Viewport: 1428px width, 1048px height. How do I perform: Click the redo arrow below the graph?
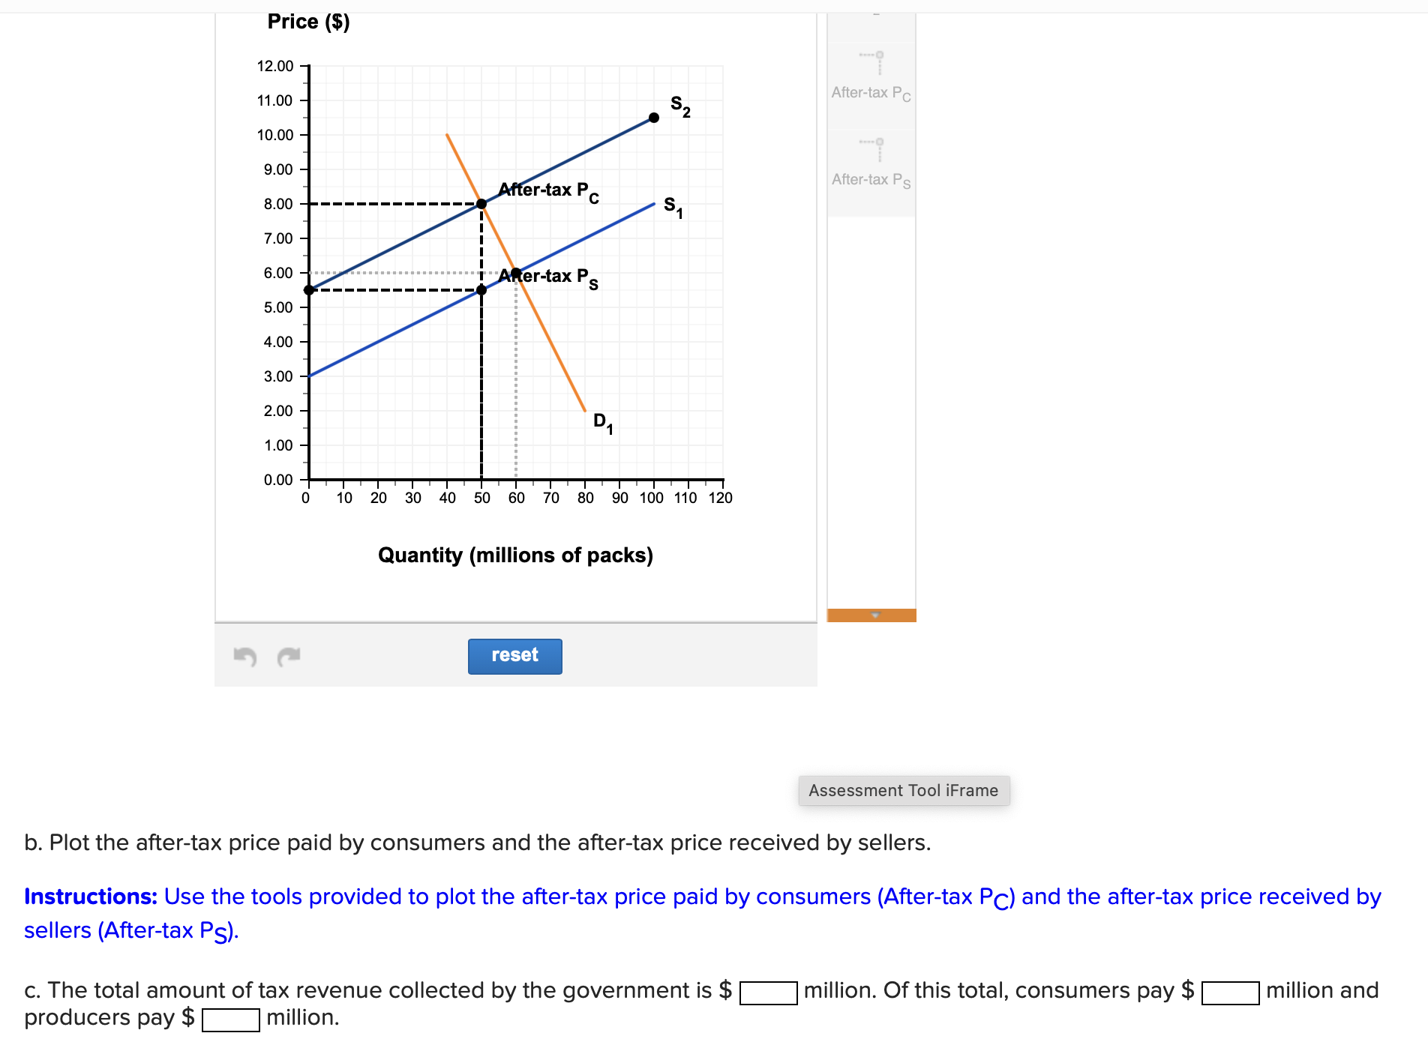287,656
